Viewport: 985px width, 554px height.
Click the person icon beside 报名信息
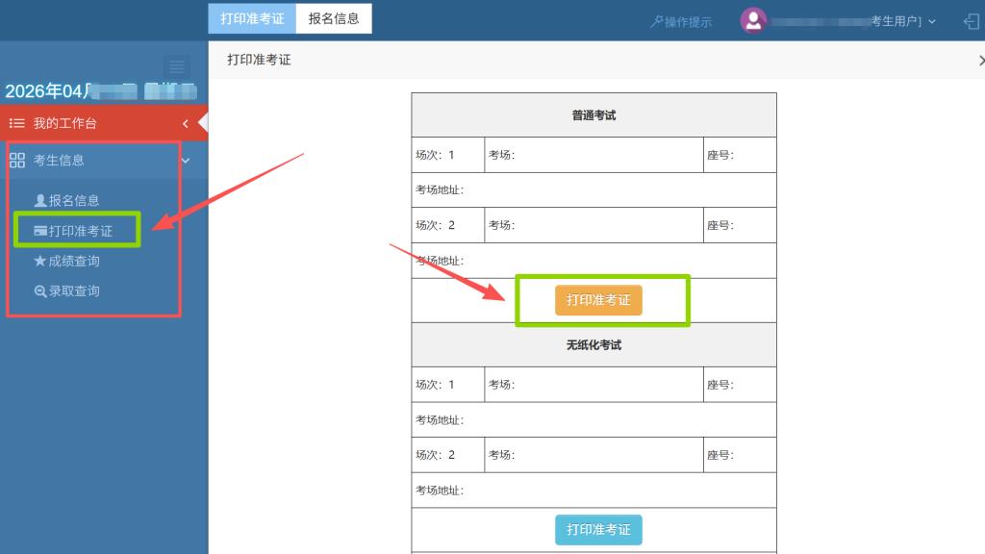click(x=40, y=201)
